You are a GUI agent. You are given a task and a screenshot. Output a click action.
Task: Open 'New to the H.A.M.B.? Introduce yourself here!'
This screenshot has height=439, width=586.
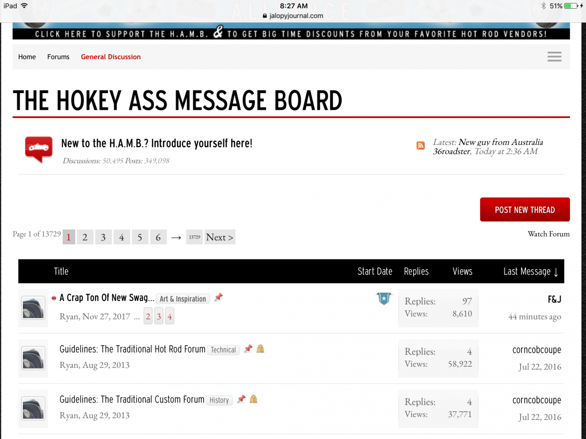pos(157,143)
